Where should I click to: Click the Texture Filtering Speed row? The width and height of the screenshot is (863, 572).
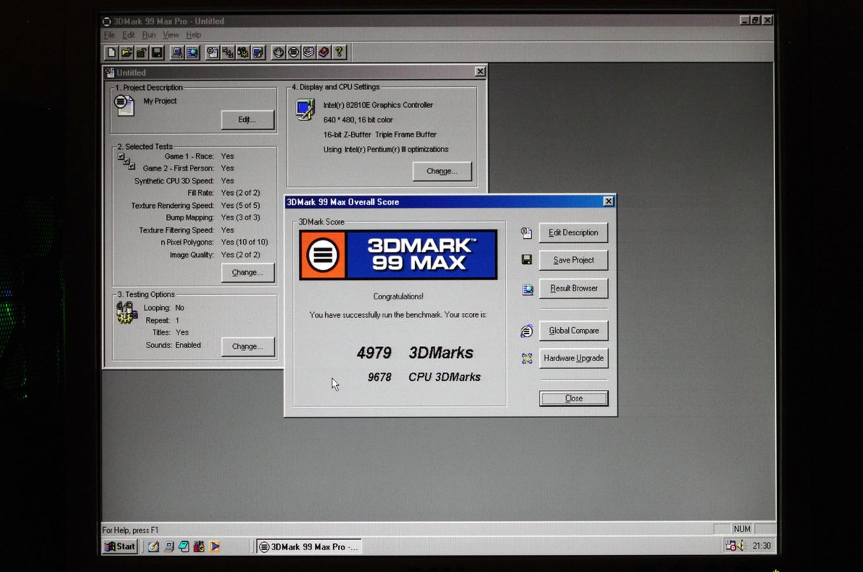click(187, 230)
